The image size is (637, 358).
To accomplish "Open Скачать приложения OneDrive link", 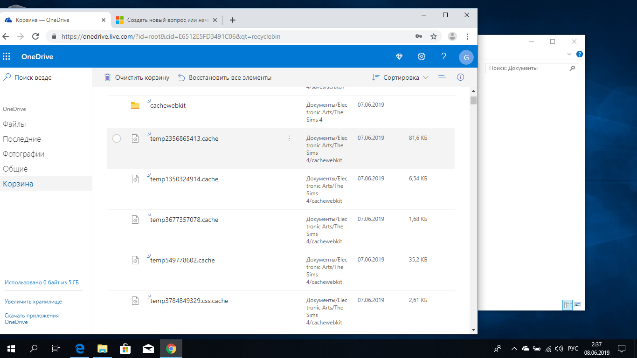I will (32, 319).
